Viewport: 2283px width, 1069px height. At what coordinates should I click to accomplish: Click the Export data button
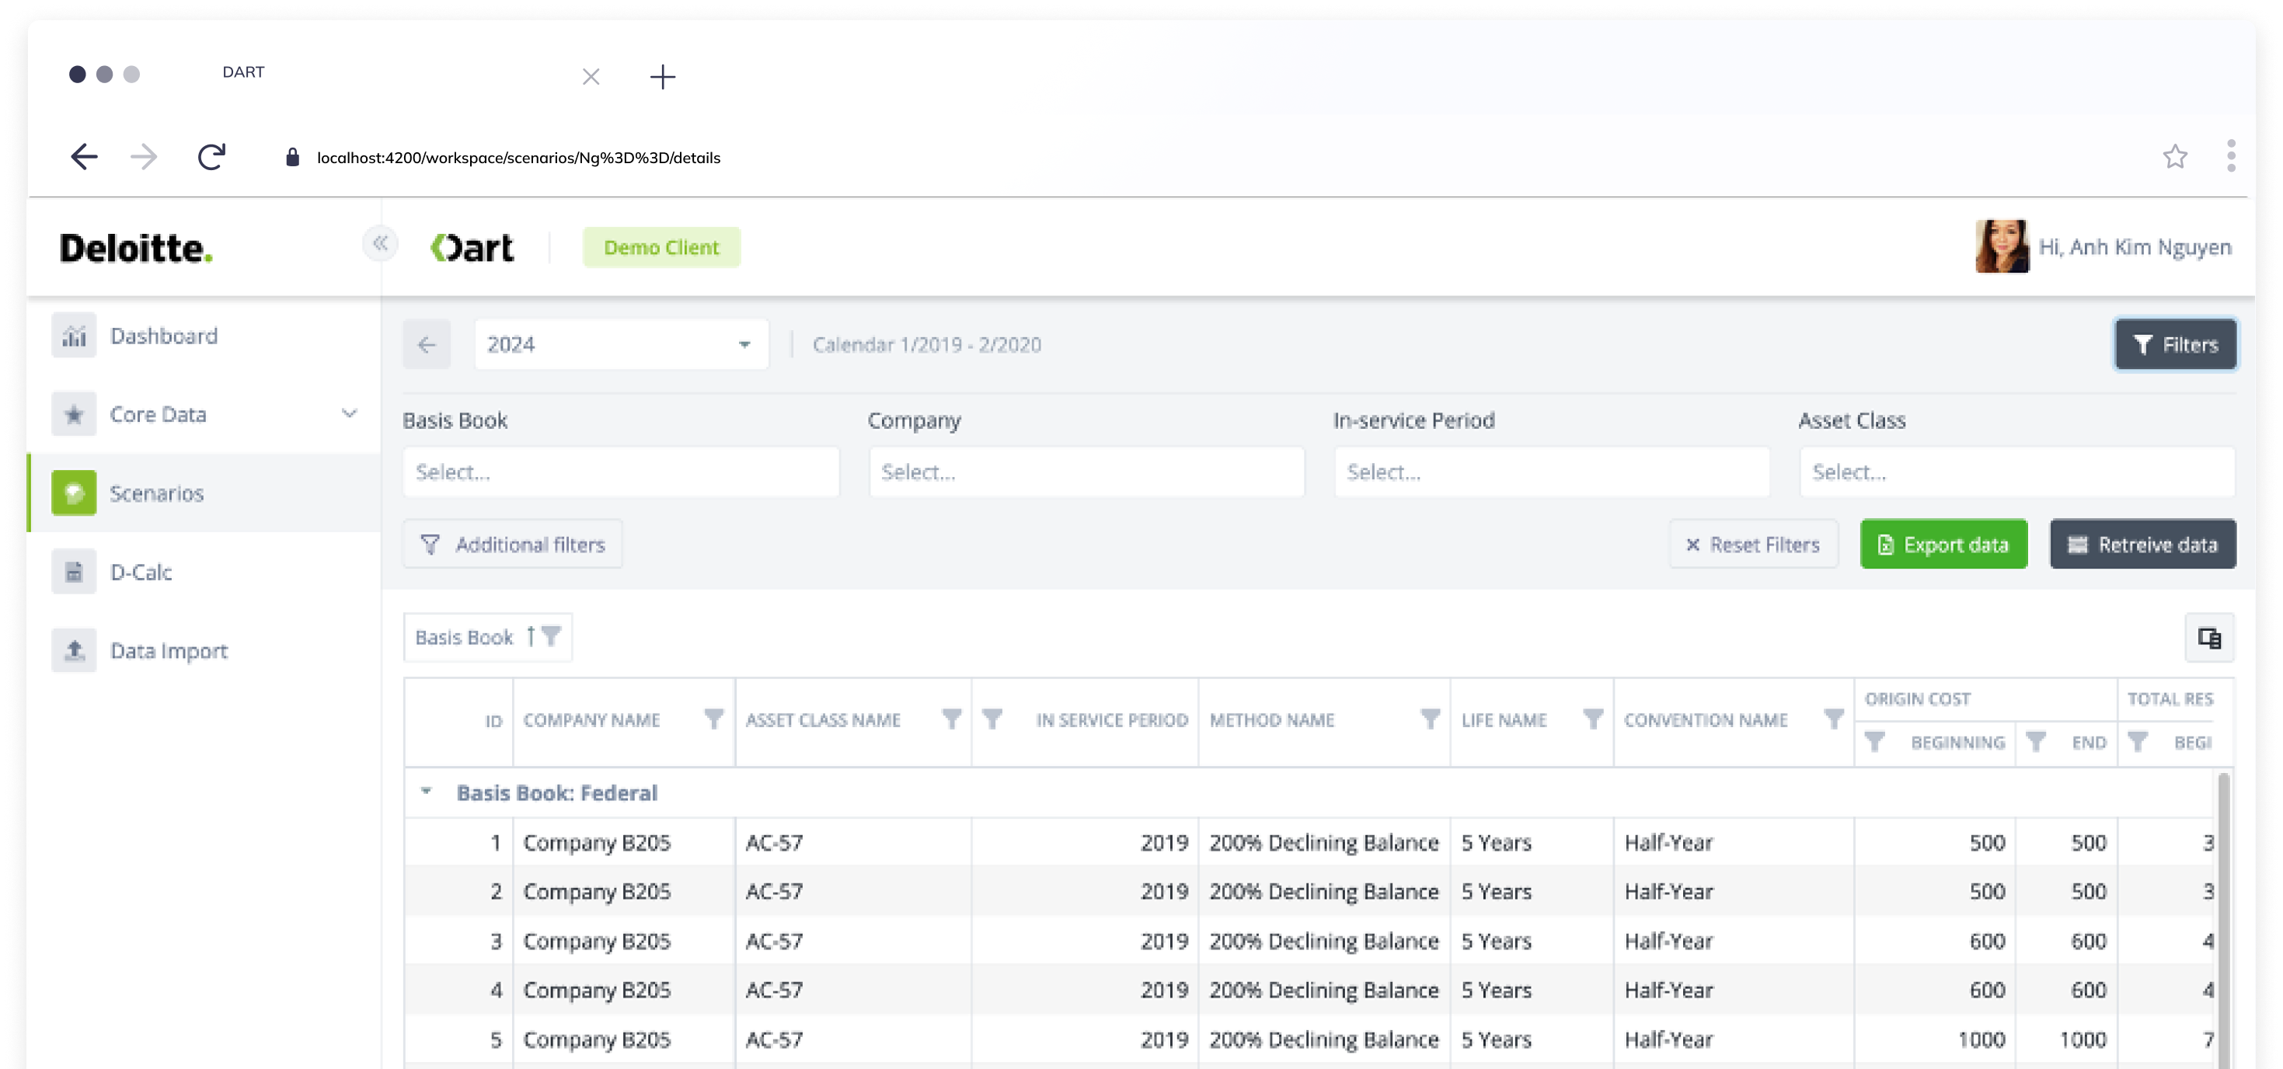(1943, 545)
